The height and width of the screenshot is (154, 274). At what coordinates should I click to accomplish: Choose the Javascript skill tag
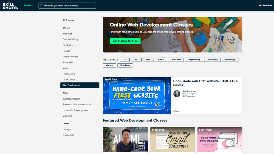coord(176,60)
